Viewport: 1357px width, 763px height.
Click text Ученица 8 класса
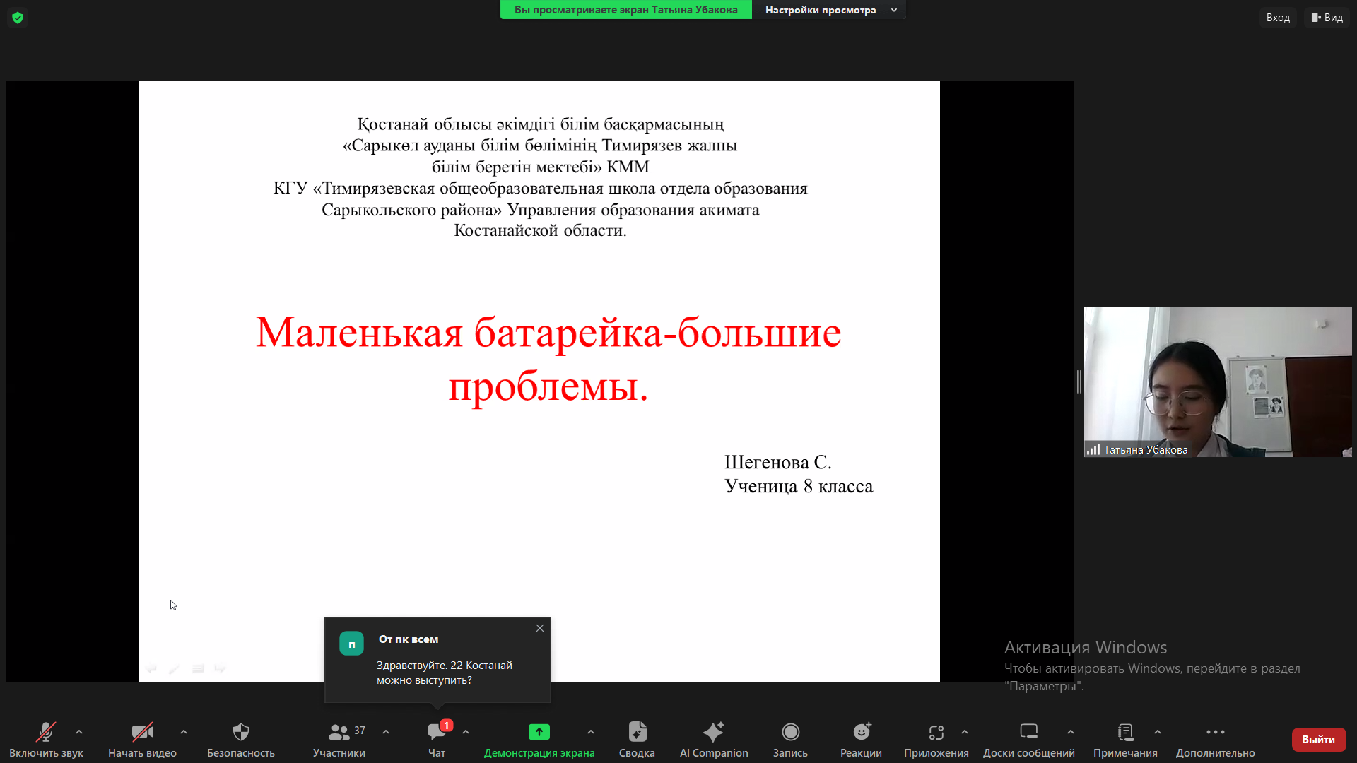coord(799,486)
